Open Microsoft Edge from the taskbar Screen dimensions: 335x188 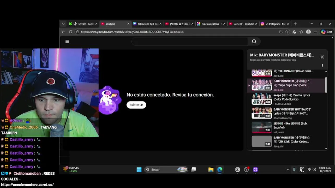click(220, 170)
